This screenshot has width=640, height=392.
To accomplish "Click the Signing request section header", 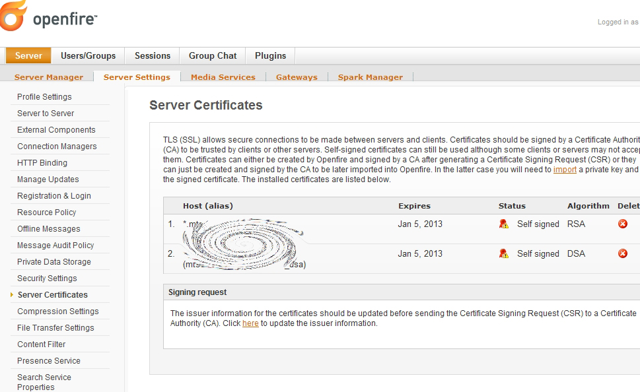I will click(197, 292).
